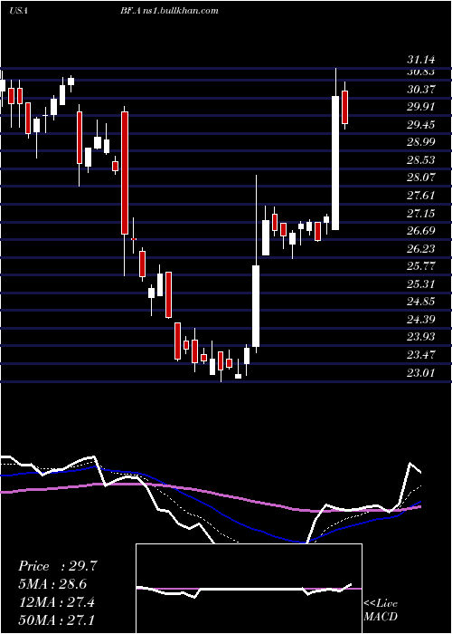Click the 29.45 price axis label
The height and width of the screenshot is (634, 452).
pyautogui.click(x=421, y=125)
